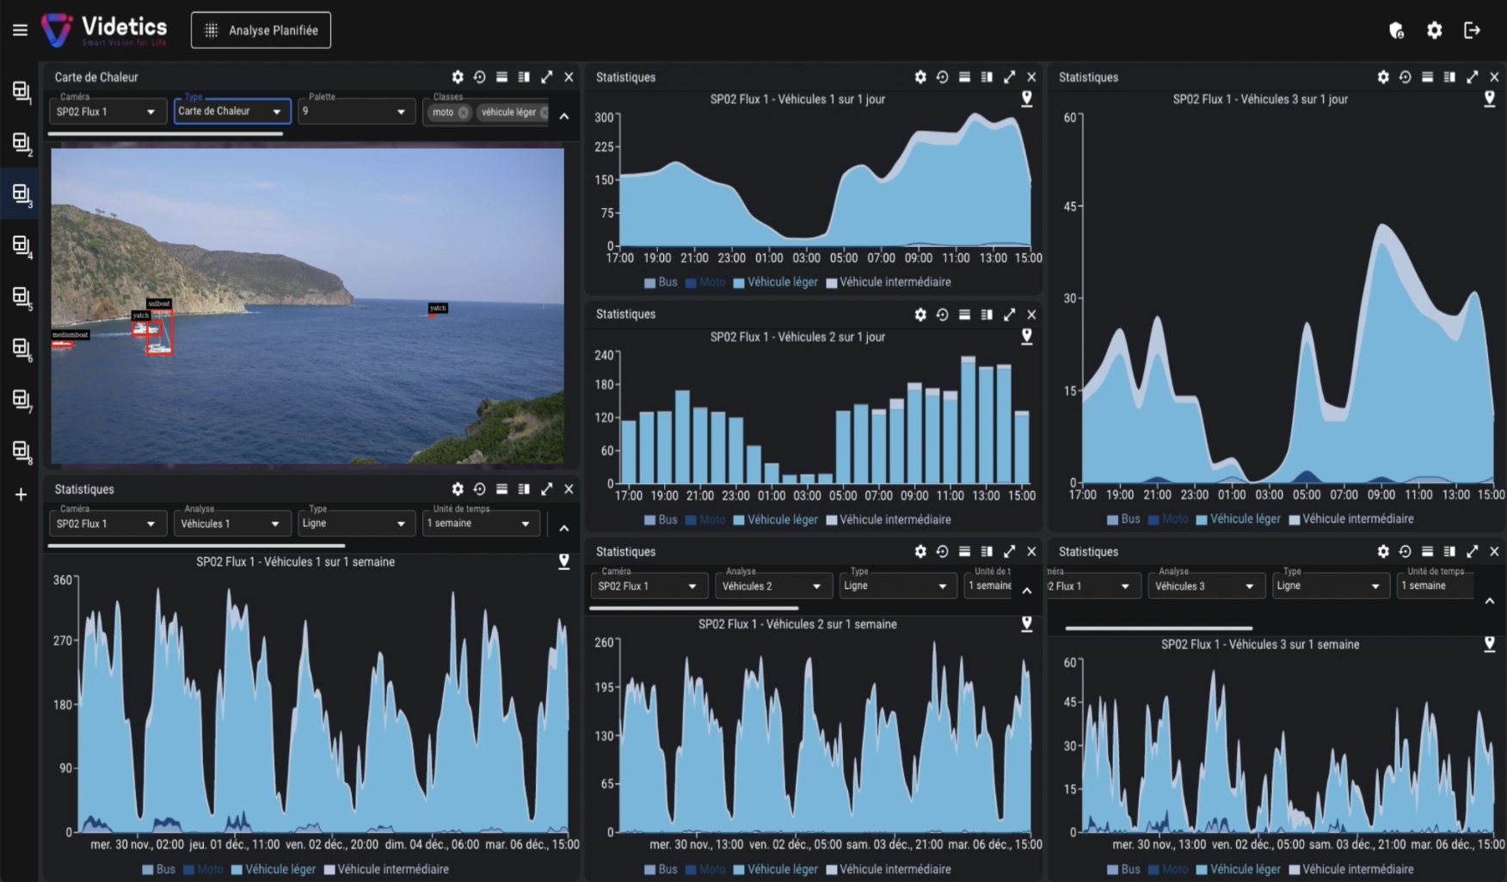Toggle Bus legend in Véhicules 2 sur 1 jour chart

(661, 520)
